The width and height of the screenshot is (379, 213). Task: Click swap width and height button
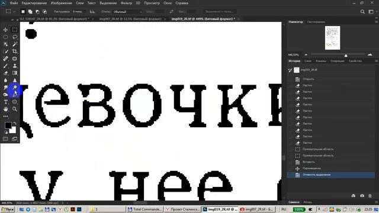pos(171,12)
